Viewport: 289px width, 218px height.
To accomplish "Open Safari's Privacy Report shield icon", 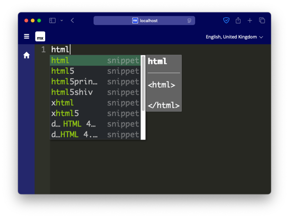I will coord(226,21).
